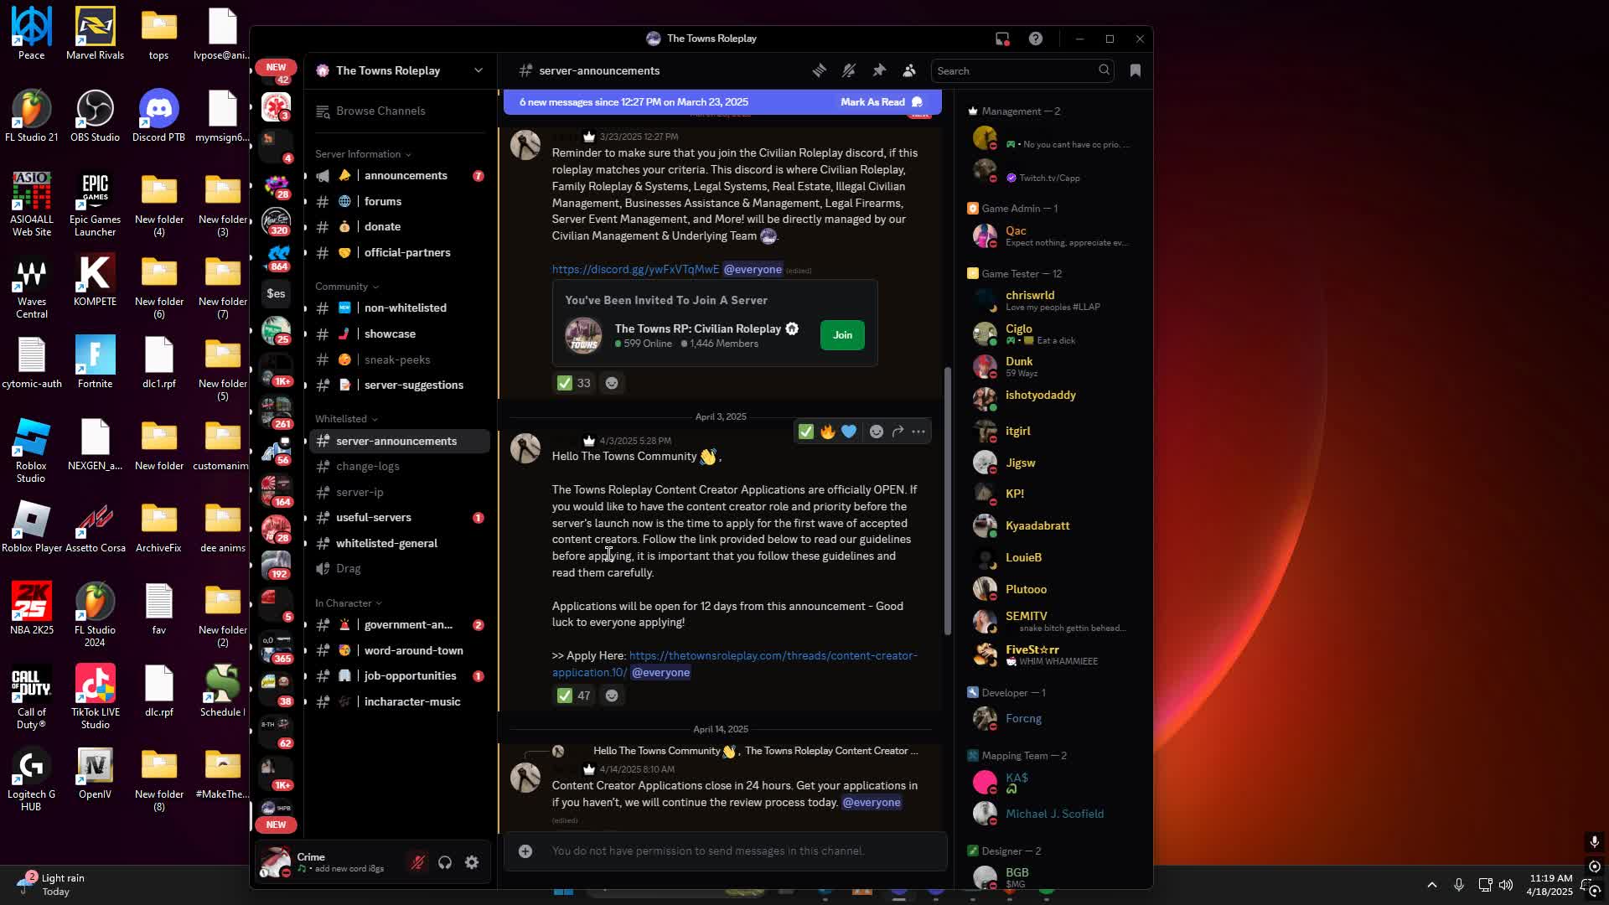The image size is (1609, 905).
Task: Open the Discord PTB desktop shortcut
Action: pyautogui.click(x=158, y=116)
